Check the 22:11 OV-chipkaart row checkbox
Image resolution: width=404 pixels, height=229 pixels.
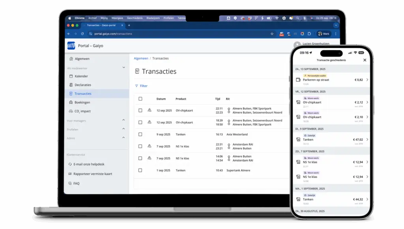pyautogui.click(x=140, y=110)
